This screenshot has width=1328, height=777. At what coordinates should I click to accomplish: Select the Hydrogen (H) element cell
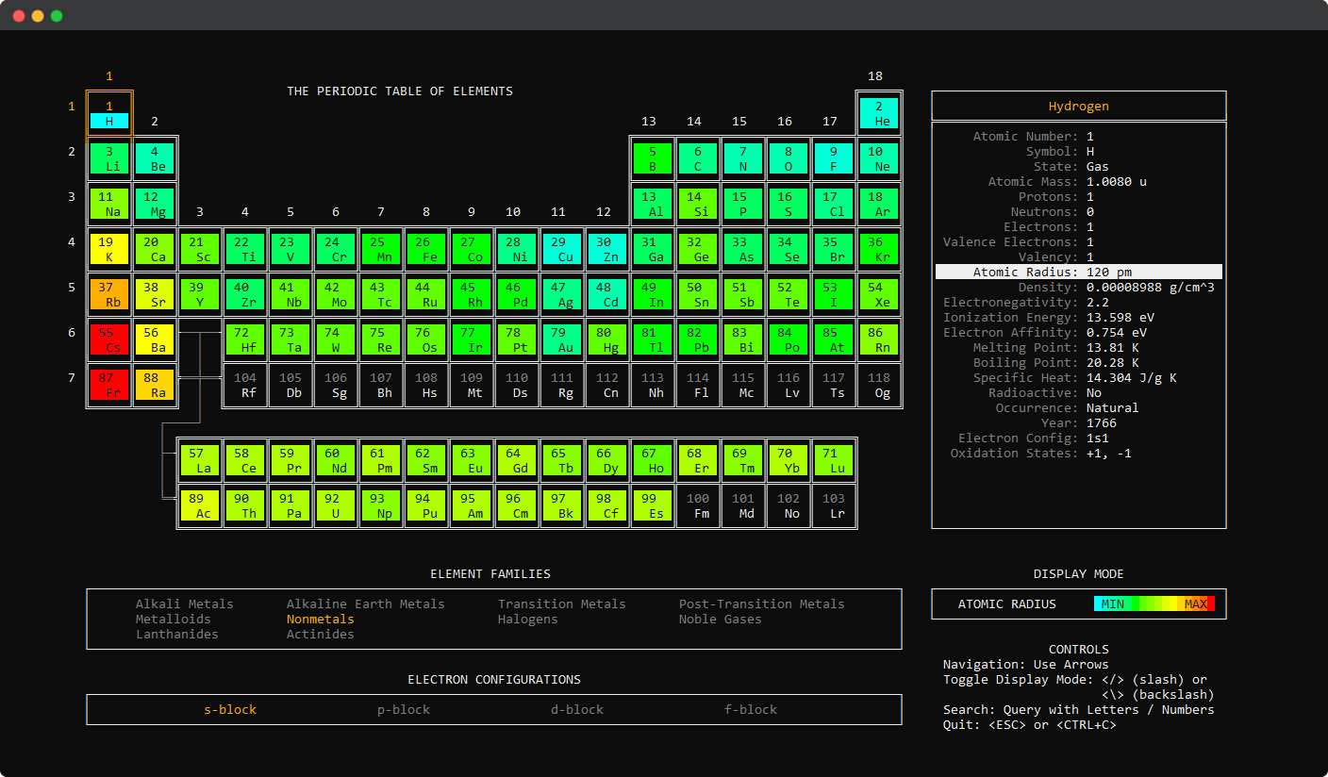coord(109,113)
